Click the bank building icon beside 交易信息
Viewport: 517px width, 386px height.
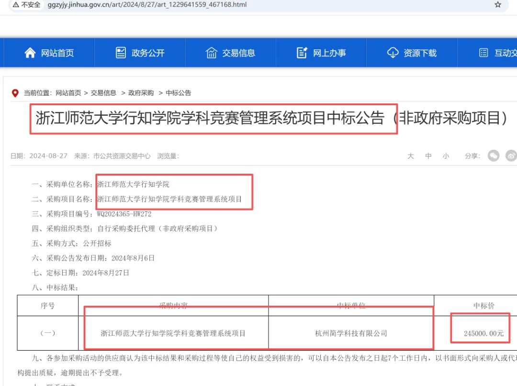pyautogui.click(x=212, y=53)
